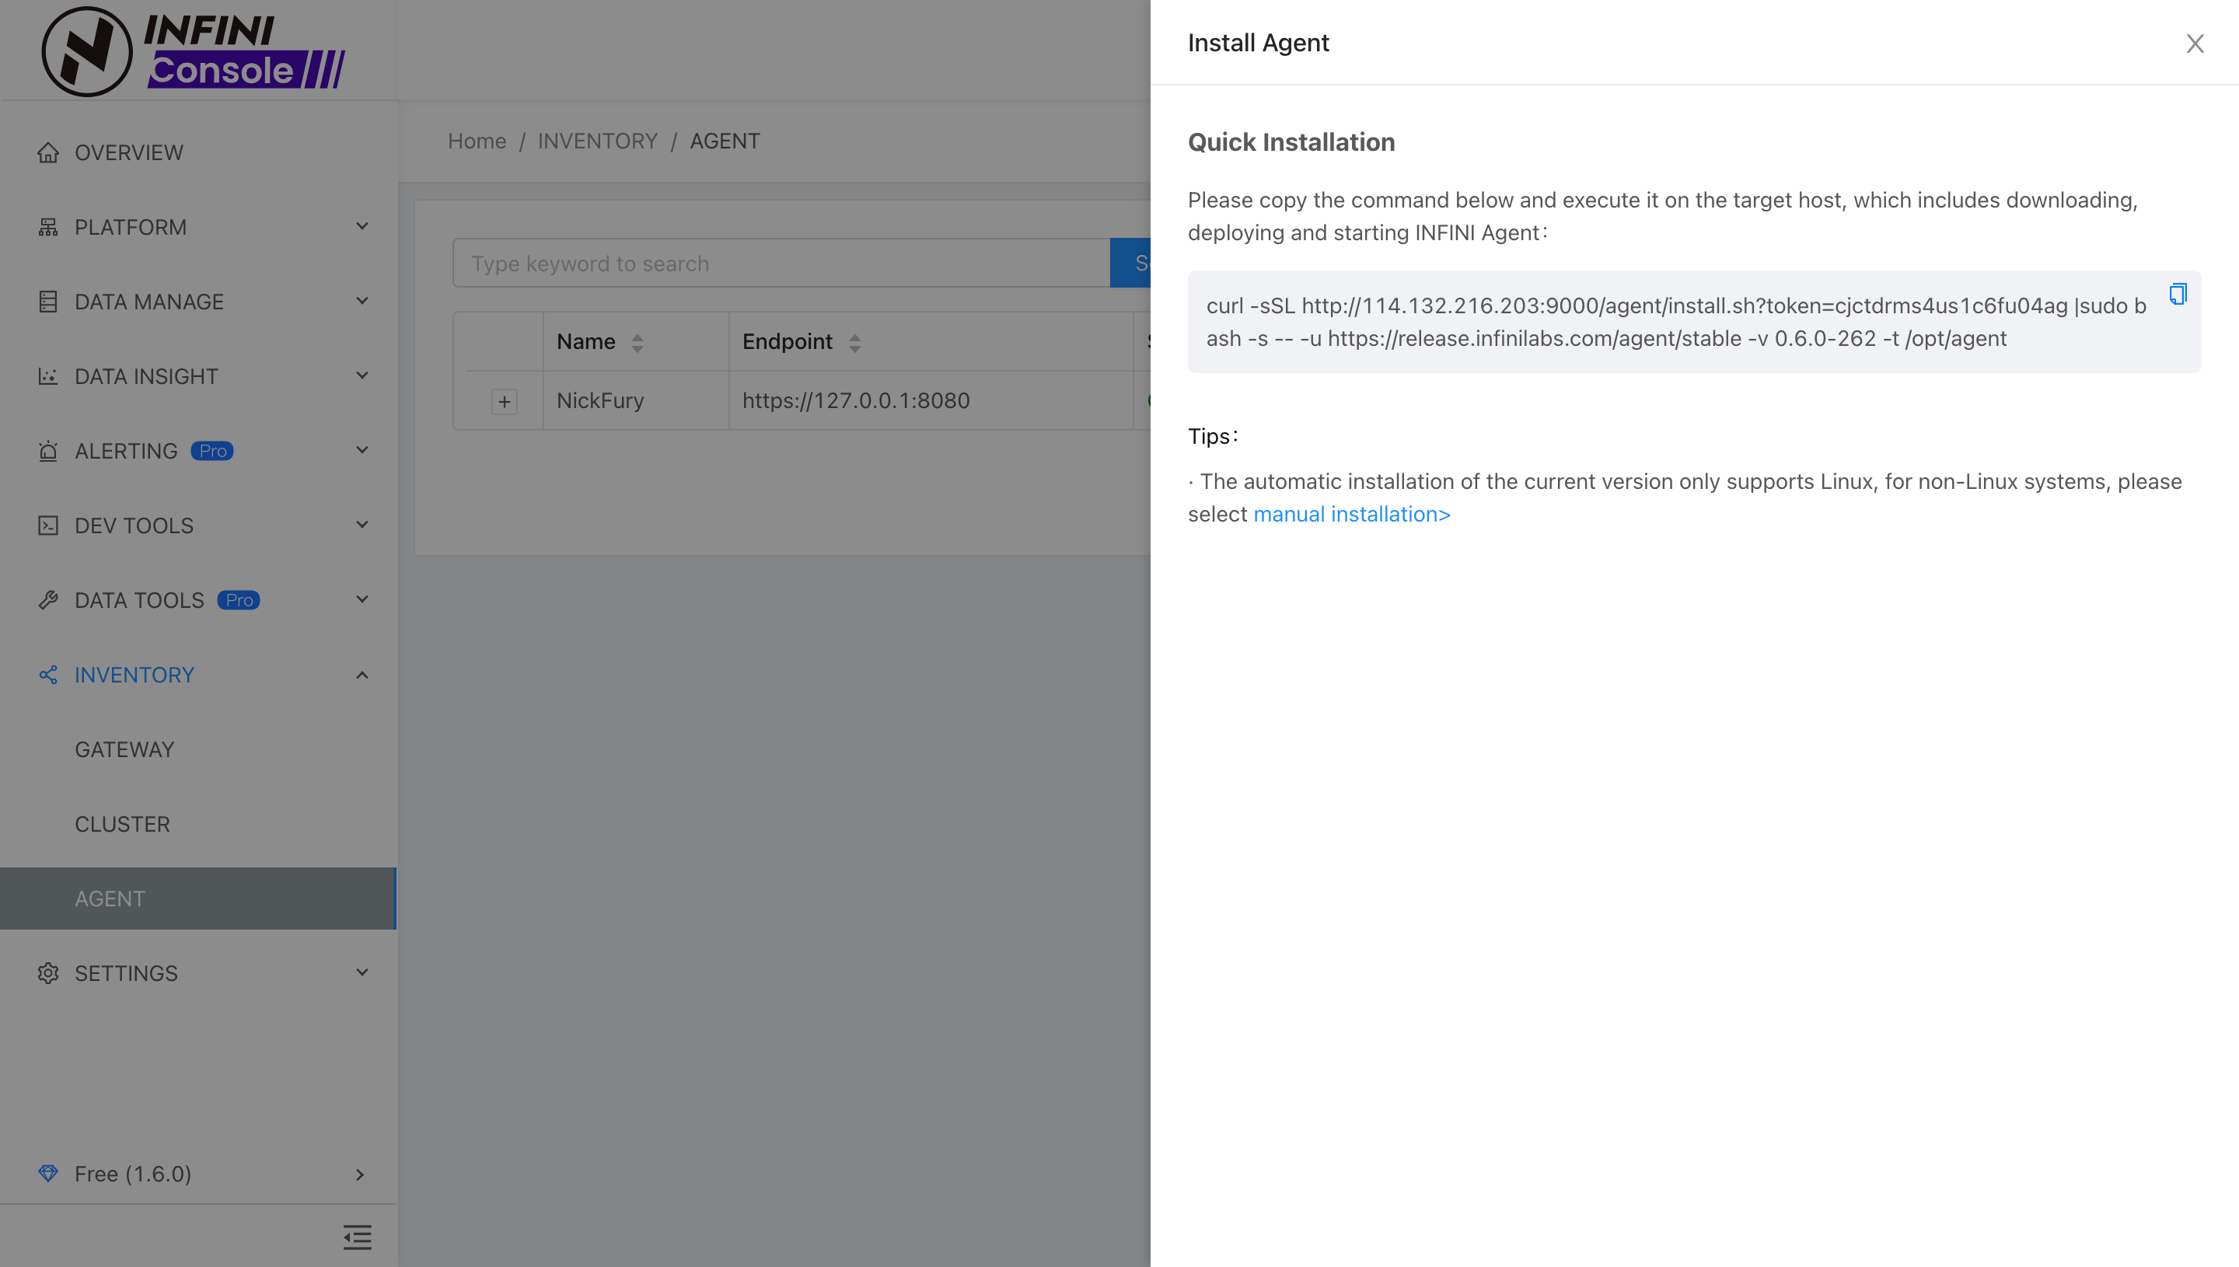Go to Home in the breadcrumb
Image resolution: width=2239 pixels, height=1267 pixels.
click(477, 141)
